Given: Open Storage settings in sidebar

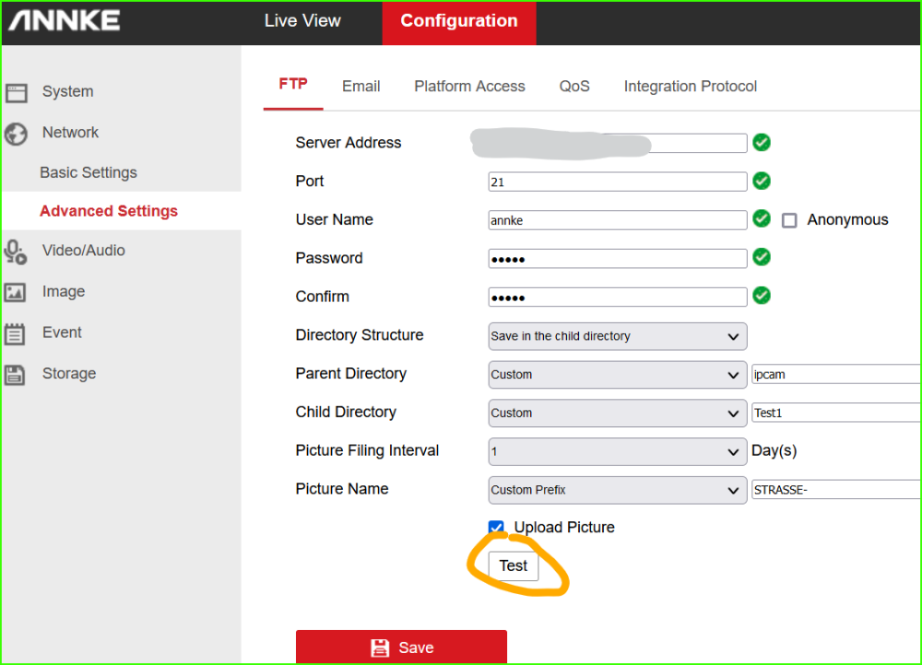Looking at the screenshot, I should pos(69,374).
